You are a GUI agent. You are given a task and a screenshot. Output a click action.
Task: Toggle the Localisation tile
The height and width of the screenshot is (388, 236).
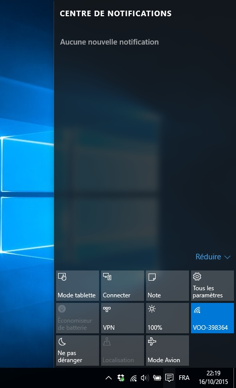tap(122, 351)
